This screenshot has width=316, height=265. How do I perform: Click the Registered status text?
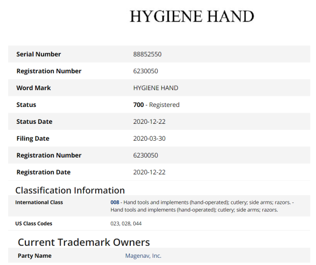coord(164,105)
